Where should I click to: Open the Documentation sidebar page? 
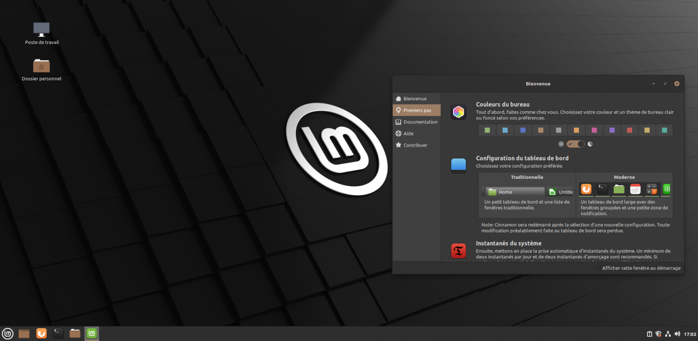pyautogui.click(x=416, y=122)
